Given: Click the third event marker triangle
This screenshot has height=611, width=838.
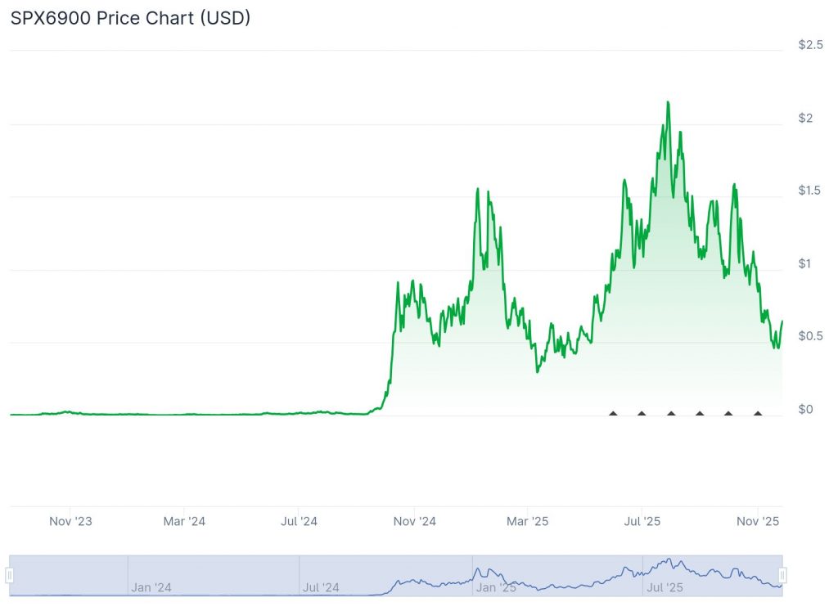Looking at the screenshot, I should tap(671, 413).
